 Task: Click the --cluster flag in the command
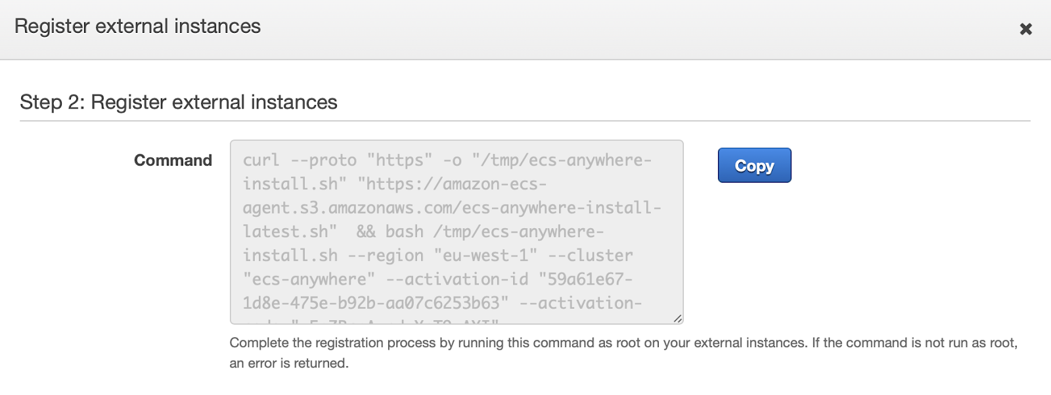591,256
